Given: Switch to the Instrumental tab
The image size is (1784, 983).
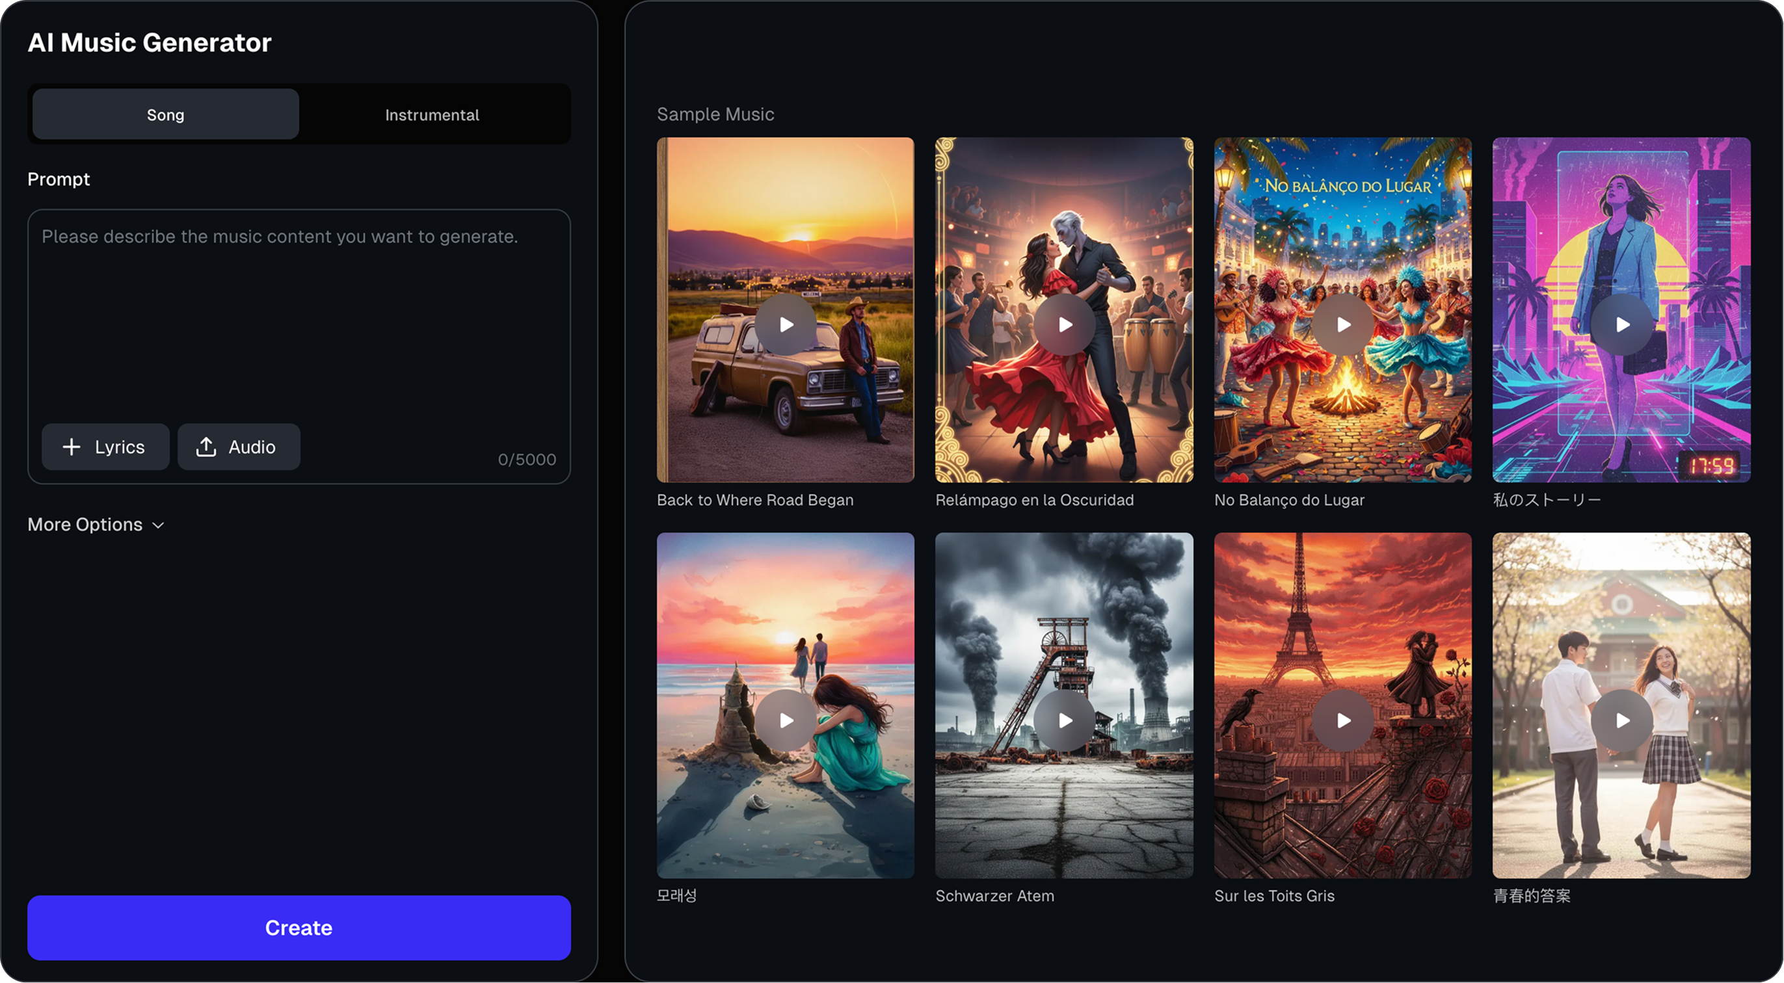Looking at the screenshot, I should coord(432,115).
